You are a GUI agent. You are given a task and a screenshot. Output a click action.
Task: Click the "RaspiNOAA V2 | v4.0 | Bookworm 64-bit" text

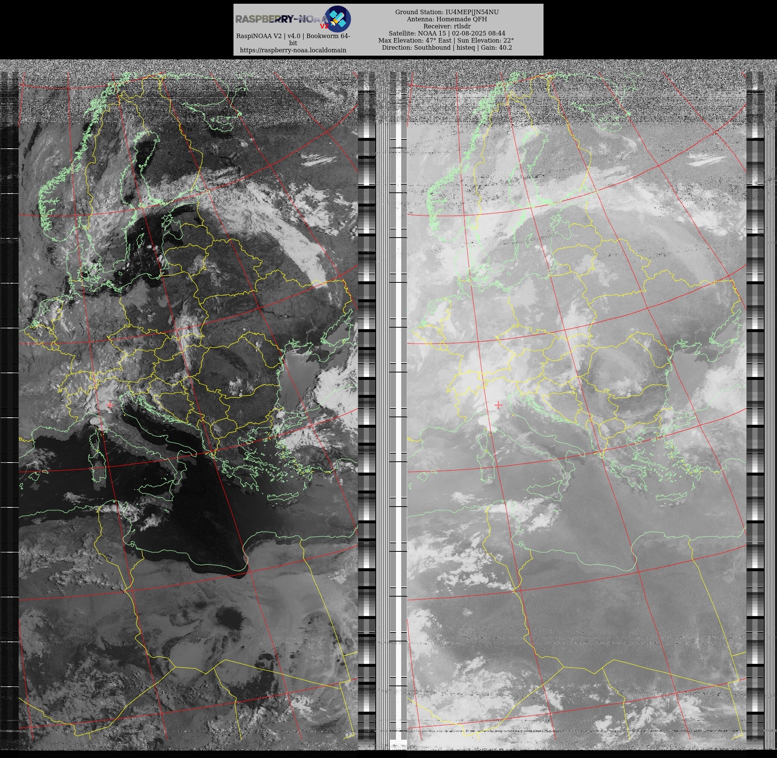pyautogui.click(x=293, y=39)
